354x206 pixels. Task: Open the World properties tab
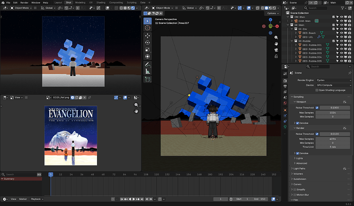(x=285, y=103)
